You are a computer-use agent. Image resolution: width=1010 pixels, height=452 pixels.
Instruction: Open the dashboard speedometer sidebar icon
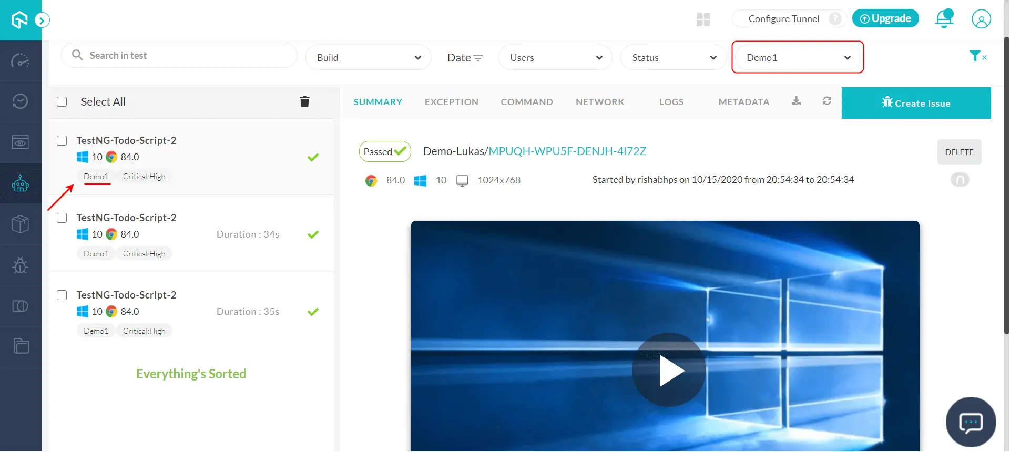click(21, 61)
